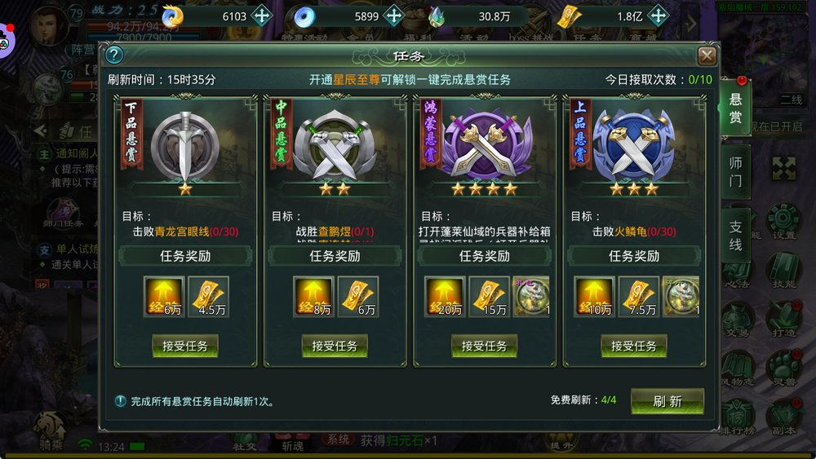Select the purple four-star crossed swords emblem

(x=485, y=144)
